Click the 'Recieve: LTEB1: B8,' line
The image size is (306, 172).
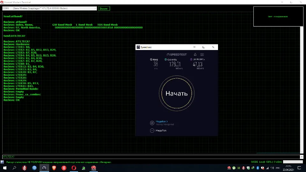(x=17, y=47)
